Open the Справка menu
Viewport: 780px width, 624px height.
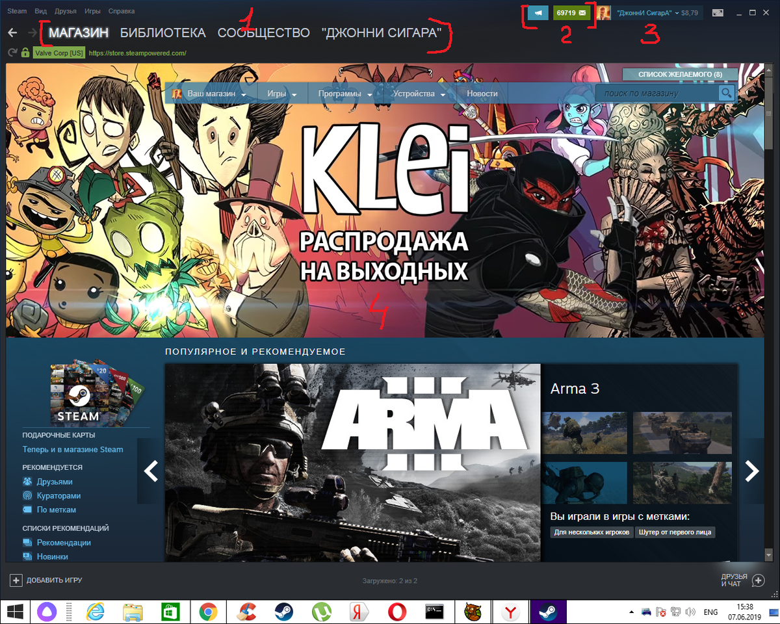tap(122, 11)
